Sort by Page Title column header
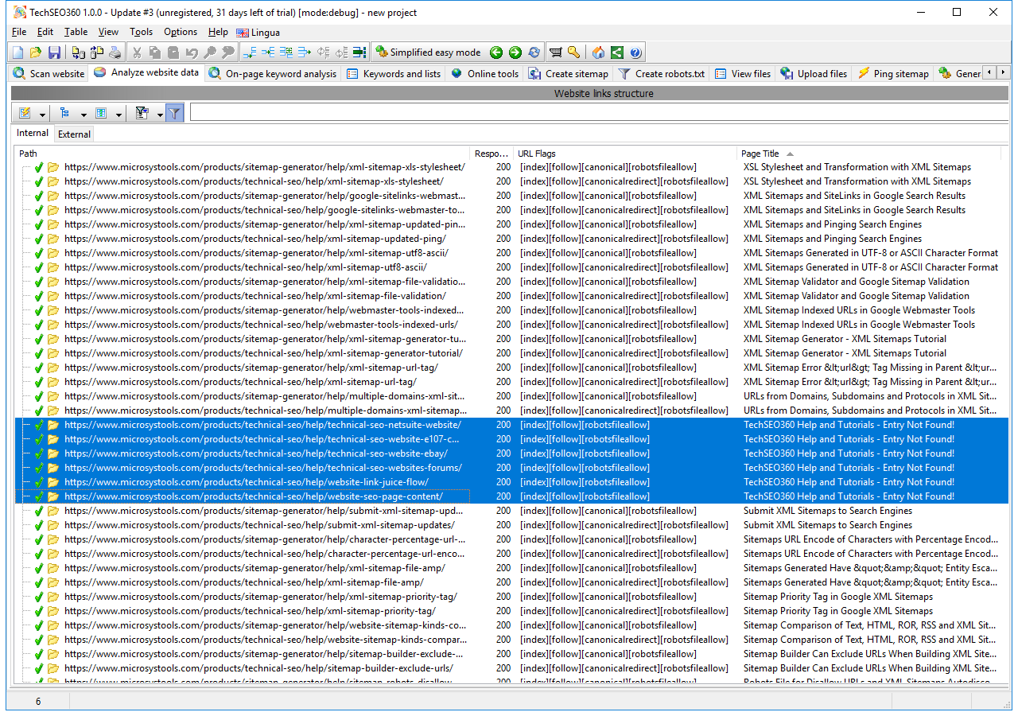Image resolution: width=1018 pixels, height=716 pixels. point(760,154)
